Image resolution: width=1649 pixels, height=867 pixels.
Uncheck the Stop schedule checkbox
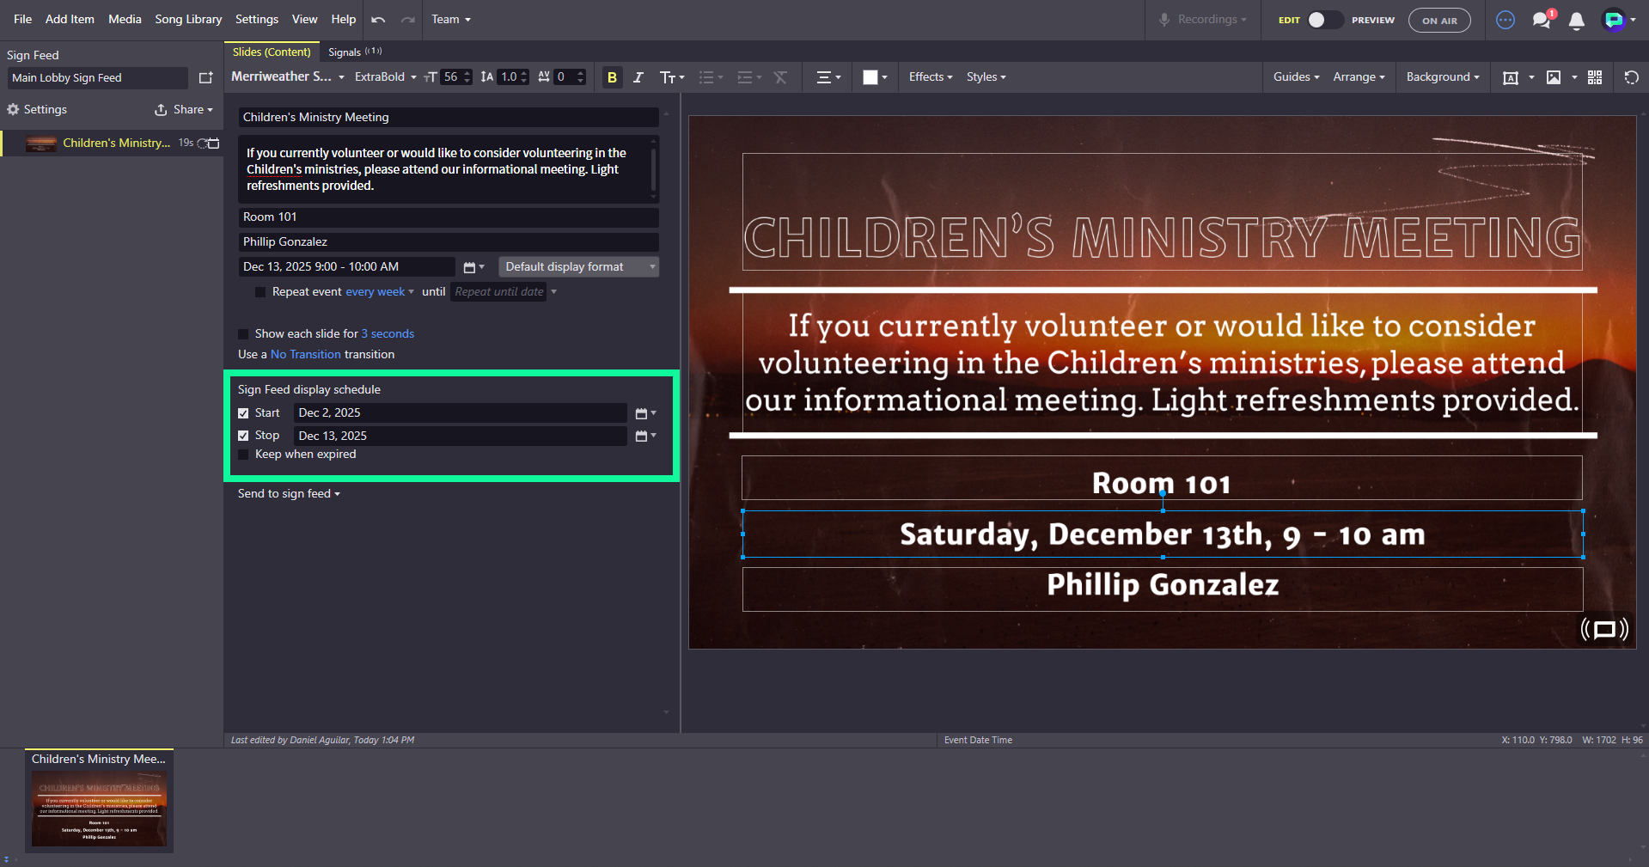coord(243,436)
